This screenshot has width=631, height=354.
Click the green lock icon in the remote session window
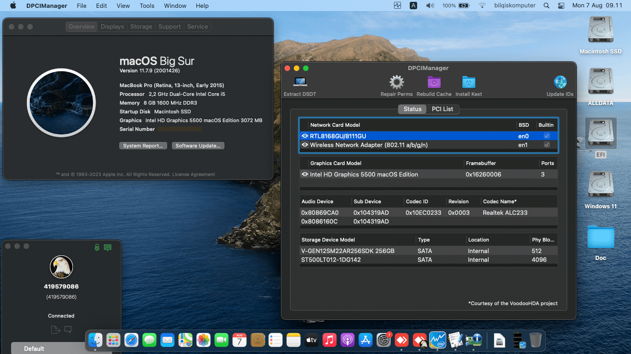97,247
